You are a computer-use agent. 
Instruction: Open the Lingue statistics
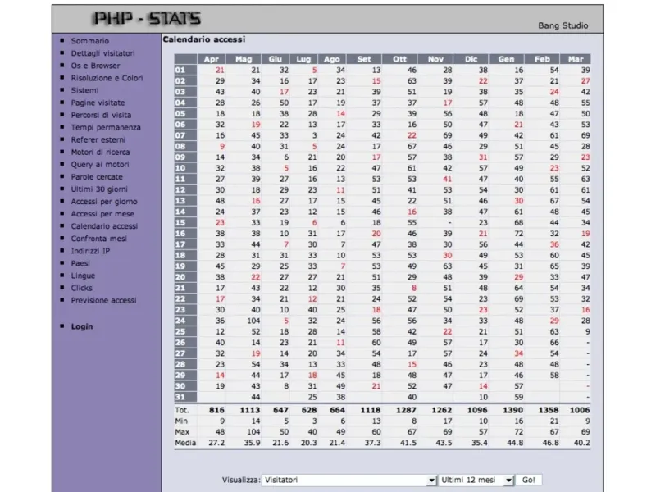(83, 276)
